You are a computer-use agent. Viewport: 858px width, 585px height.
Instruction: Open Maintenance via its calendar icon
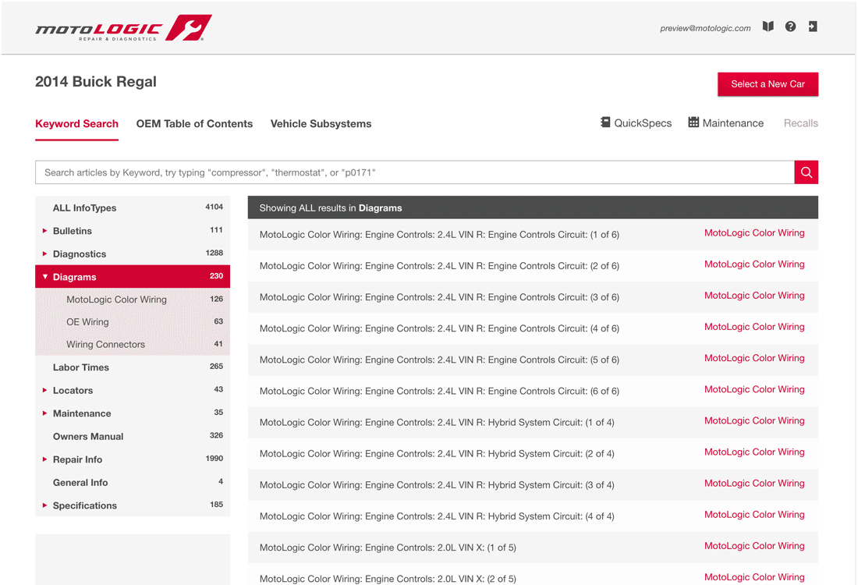point(693,122)
